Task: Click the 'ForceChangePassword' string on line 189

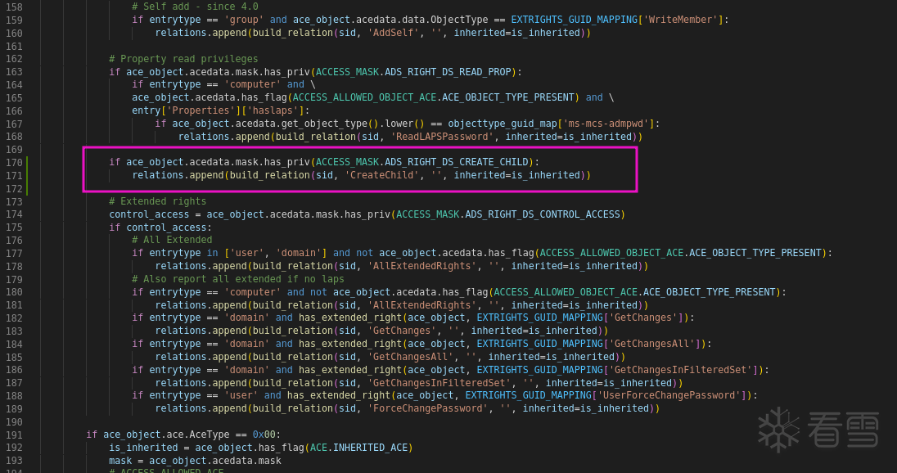Action: (427, 408)
